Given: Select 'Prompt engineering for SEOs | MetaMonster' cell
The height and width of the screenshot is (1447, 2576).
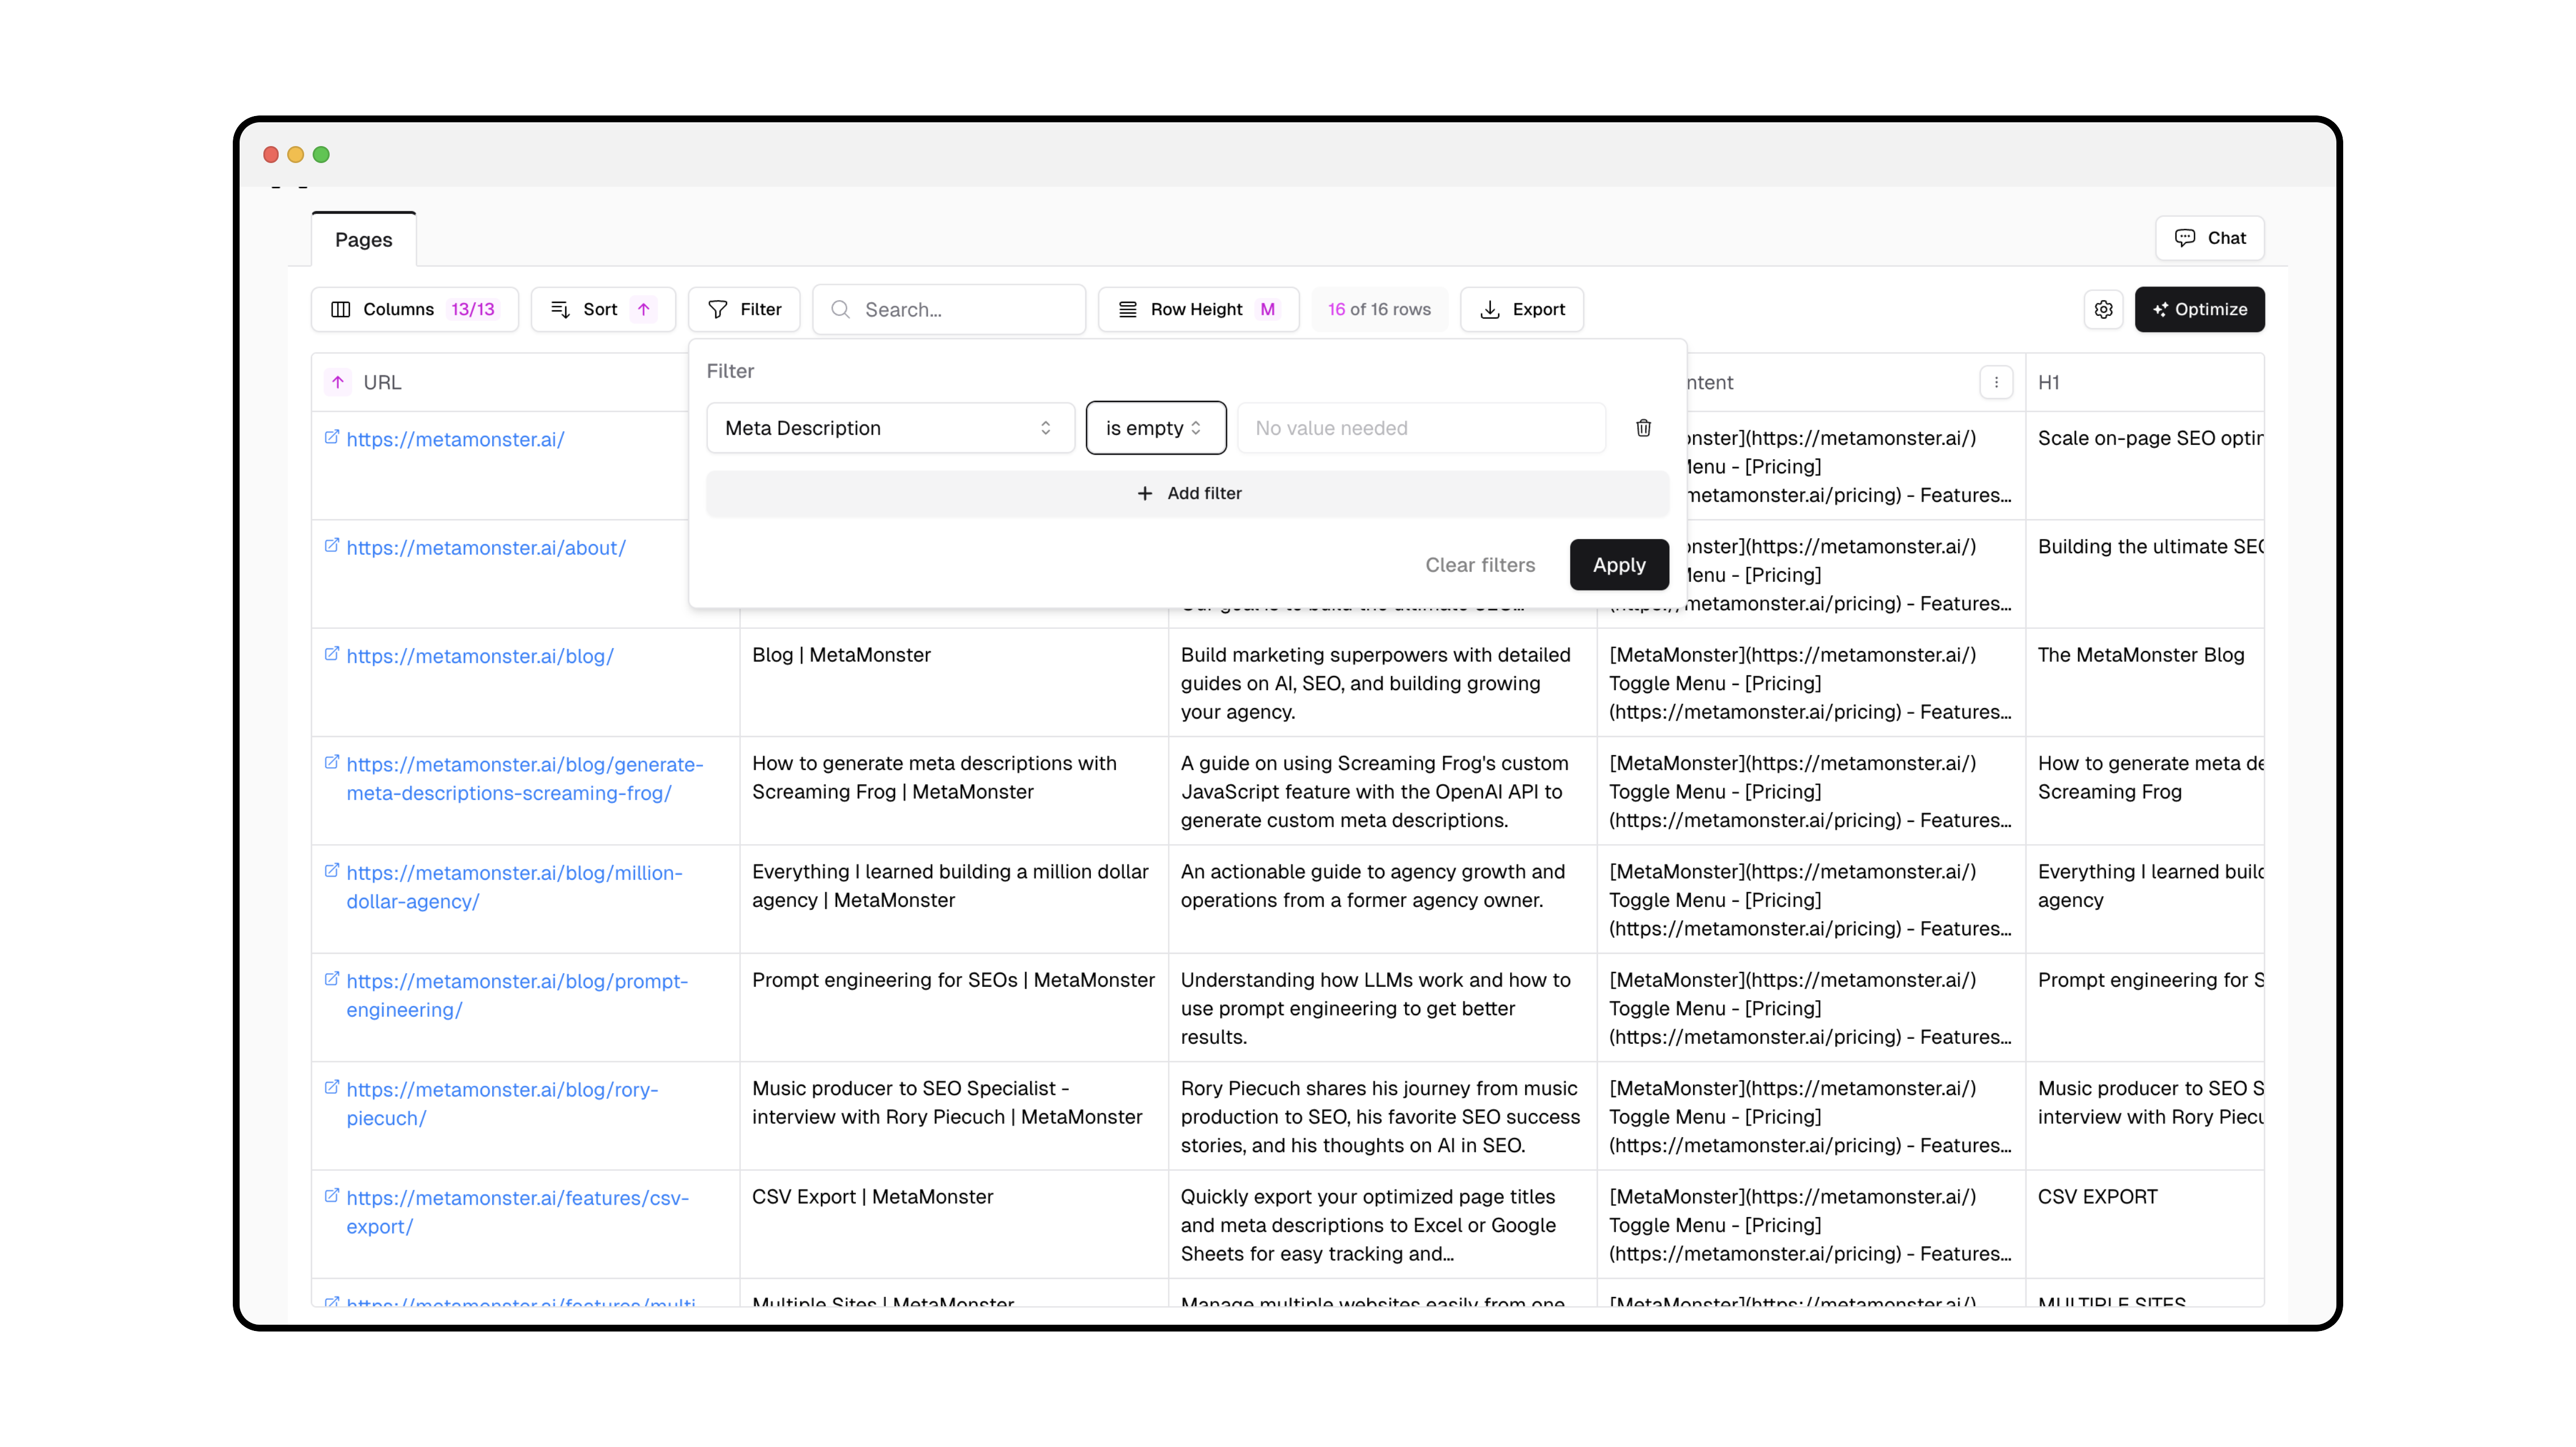Looking at the screenshot, I should [954, 1007].
